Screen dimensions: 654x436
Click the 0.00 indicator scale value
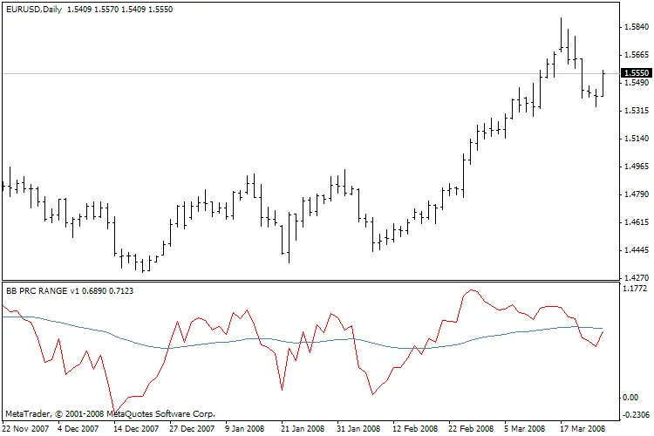coord(633,397)
